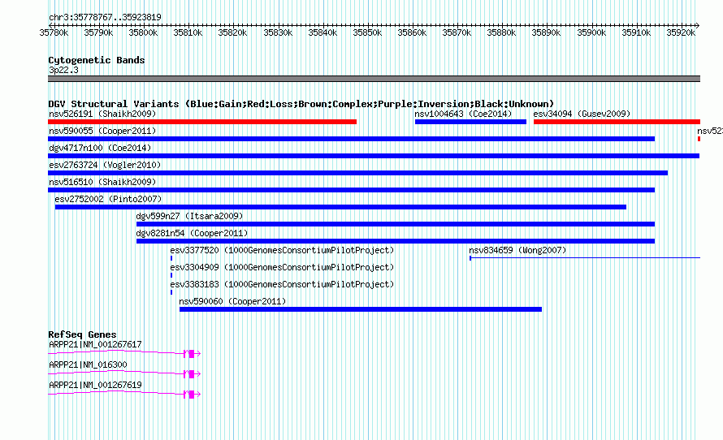Select the nsv590060 (Cooper2011) blue bar

click(x=361, y=309)
